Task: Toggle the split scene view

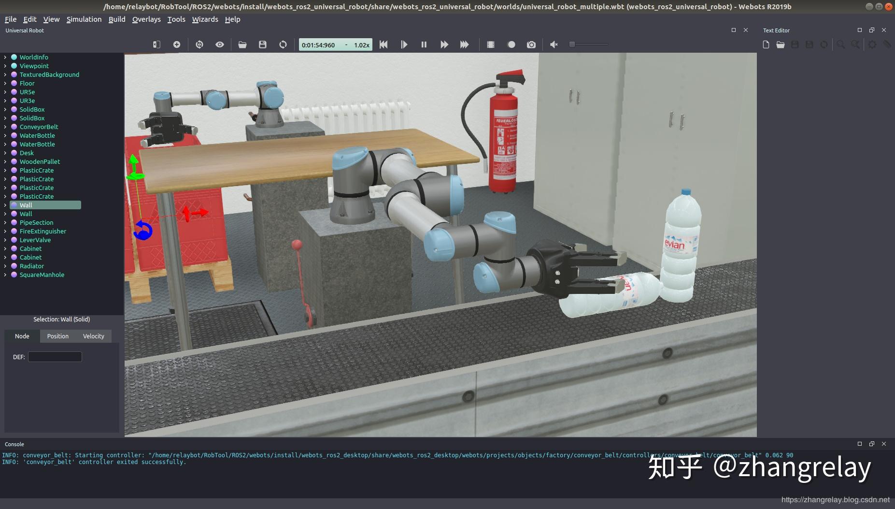Action: [156, 44]
